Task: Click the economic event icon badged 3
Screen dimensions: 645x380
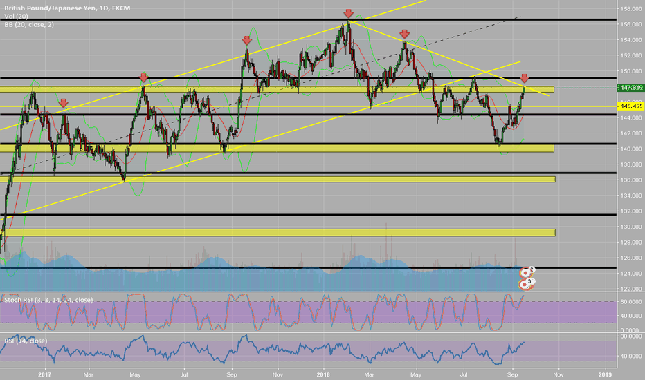Action: coord(526,284)
